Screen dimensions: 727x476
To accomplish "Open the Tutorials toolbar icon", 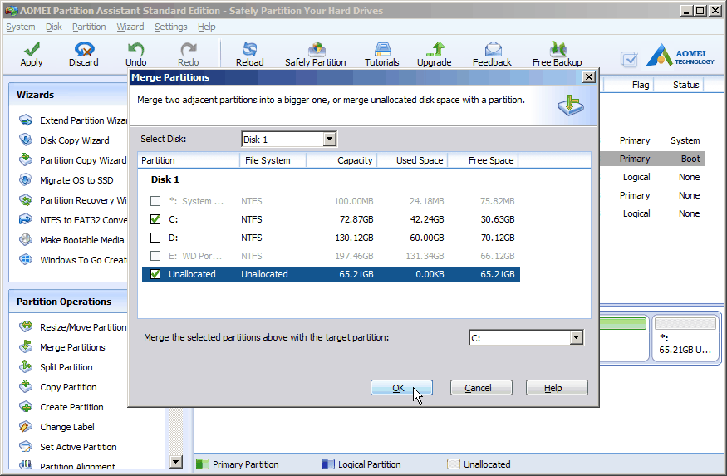I will (382, 49).
